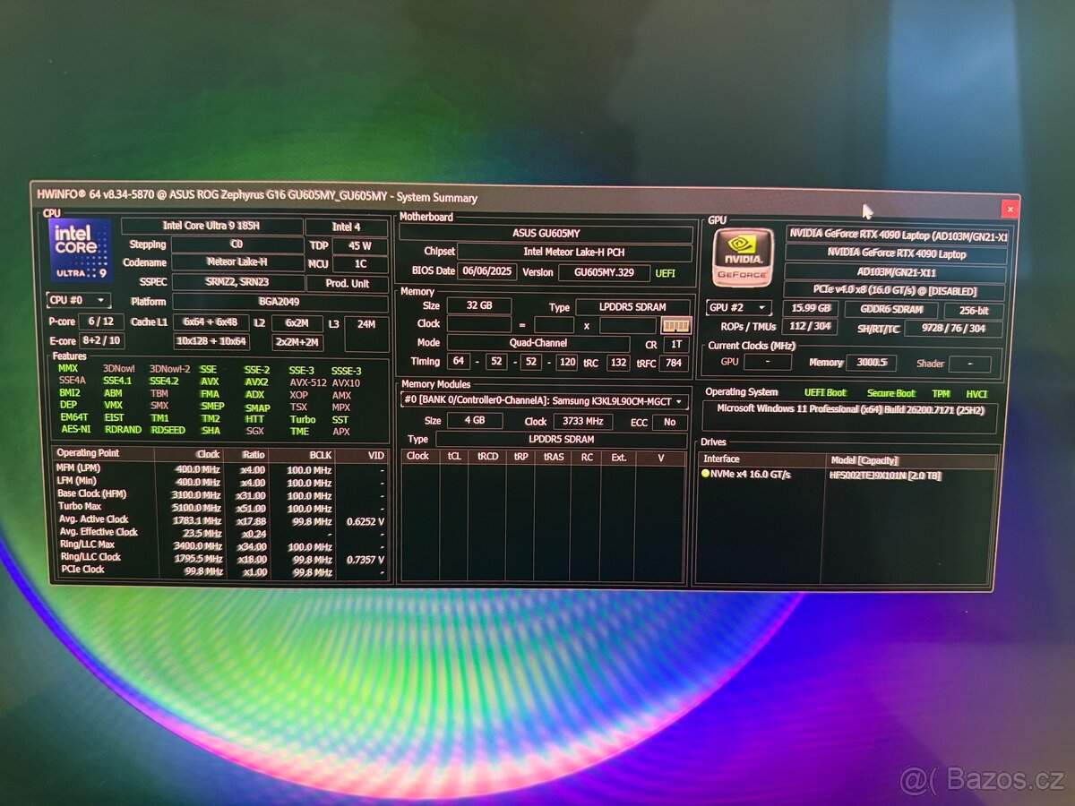Click the NVIDIA GeForce logo

(x=744, y=258)
